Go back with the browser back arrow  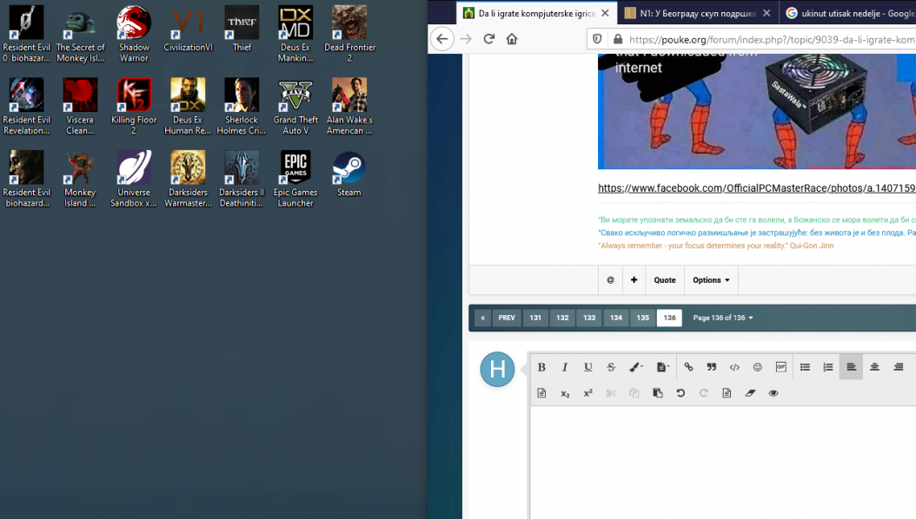point(442,39)
